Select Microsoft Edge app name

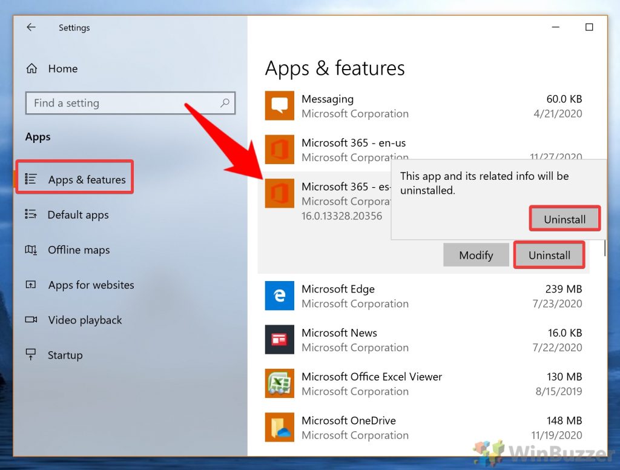pos(338,289)
